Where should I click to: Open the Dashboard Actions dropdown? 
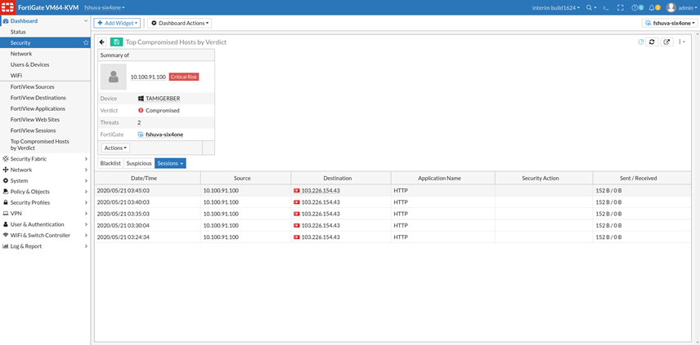[x=179, y=23]
